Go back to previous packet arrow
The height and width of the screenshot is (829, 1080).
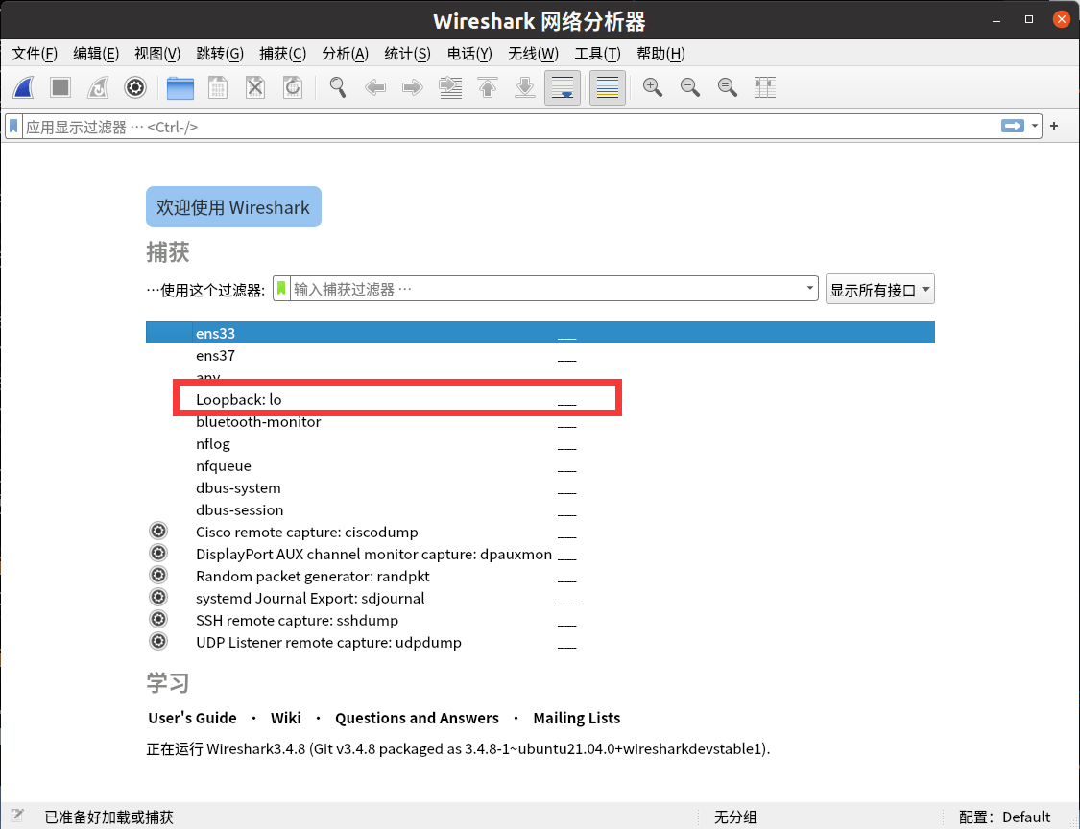(375, 87)
